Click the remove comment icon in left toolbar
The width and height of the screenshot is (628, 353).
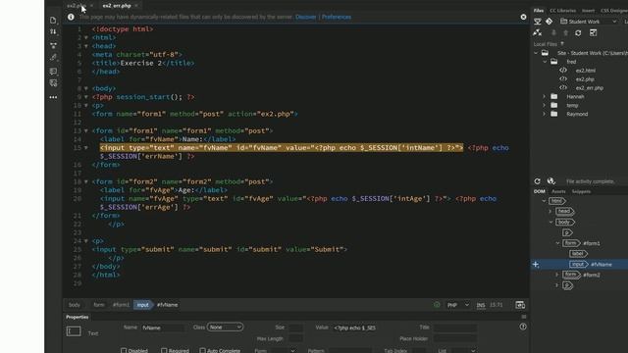(x=53, y=83)
